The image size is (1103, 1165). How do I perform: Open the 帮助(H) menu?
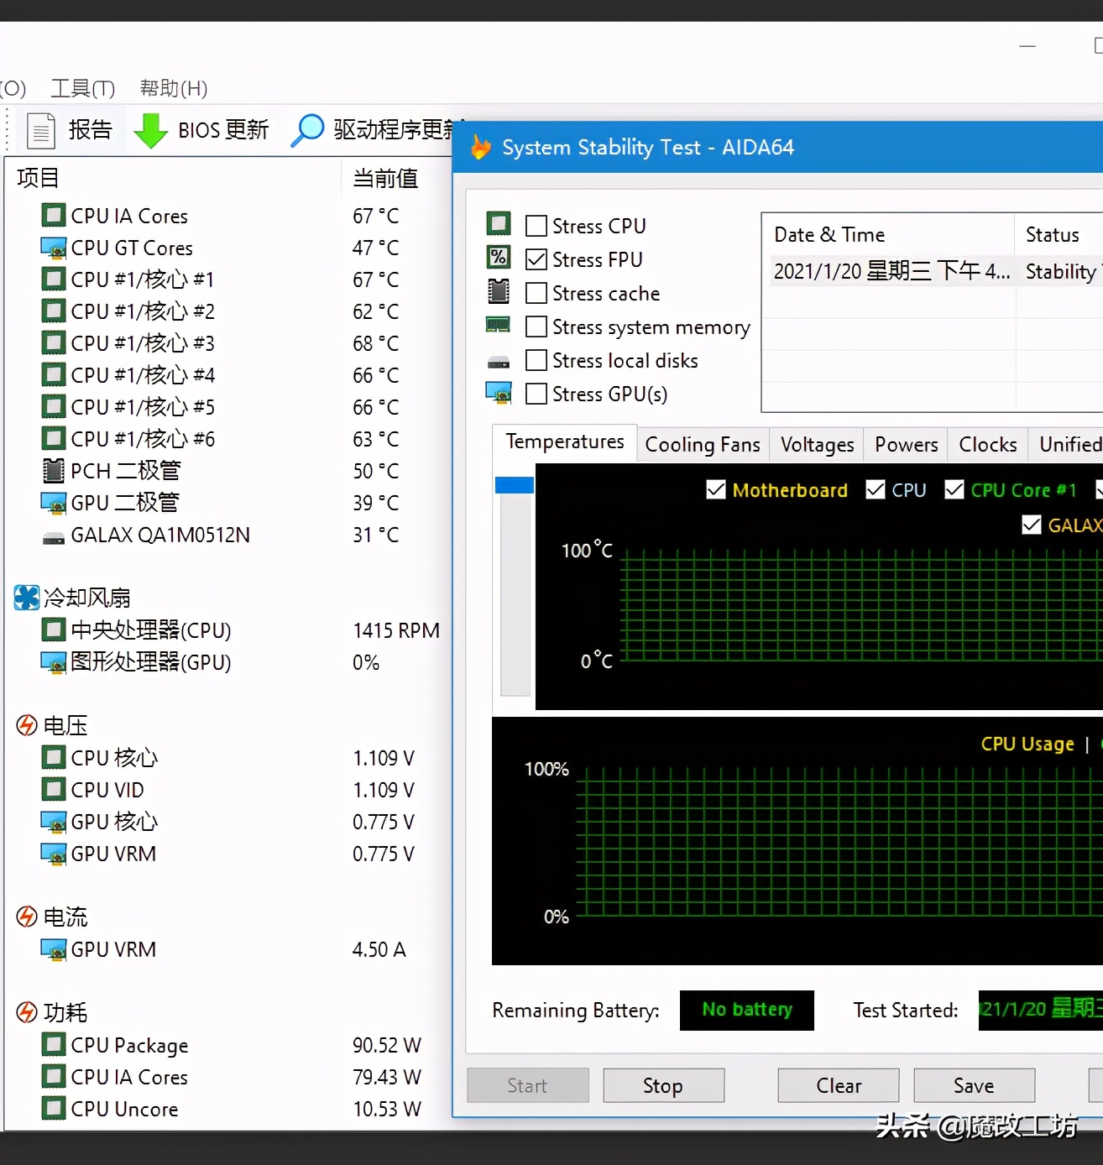[171, 88]
